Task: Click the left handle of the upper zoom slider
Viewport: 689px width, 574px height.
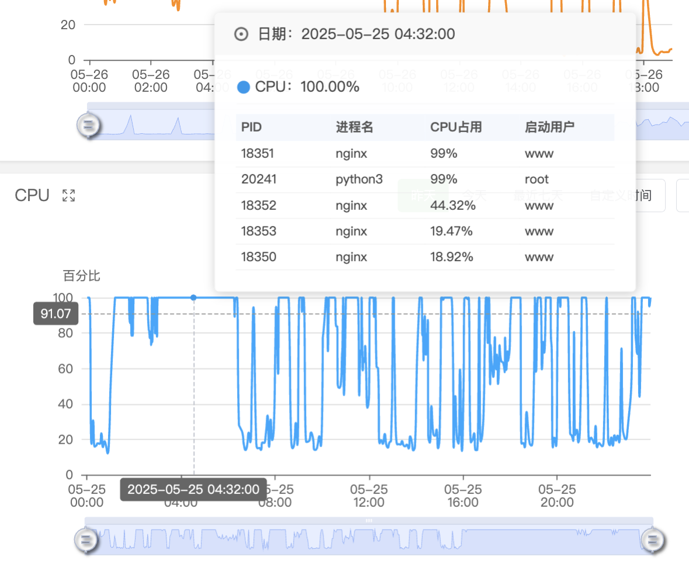Action: click(x=88, y=125)
